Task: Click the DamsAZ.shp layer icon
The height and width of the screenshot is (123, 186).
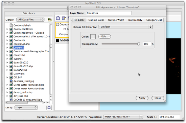Action: (x=11, y=70)
